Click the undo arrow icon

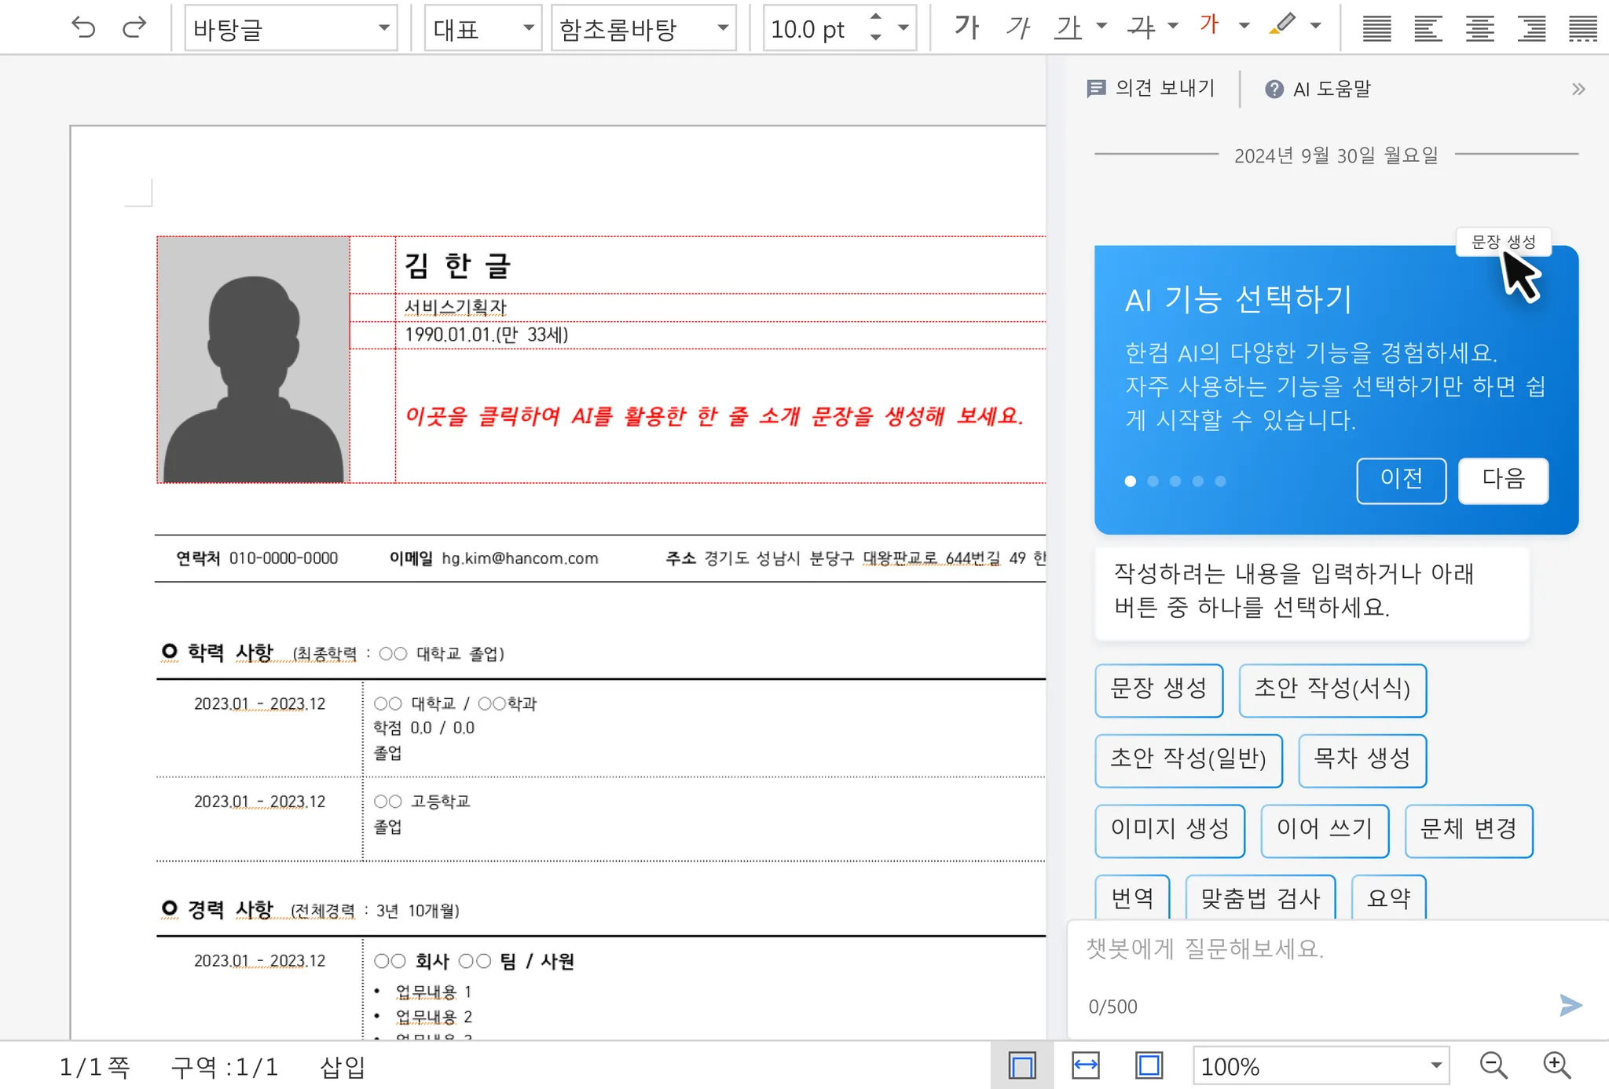[x=83, y=28]
